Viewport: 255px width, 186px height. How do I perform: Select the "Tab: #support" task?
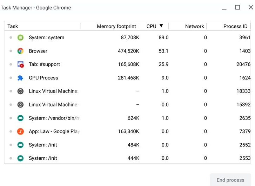click(128, 64)
